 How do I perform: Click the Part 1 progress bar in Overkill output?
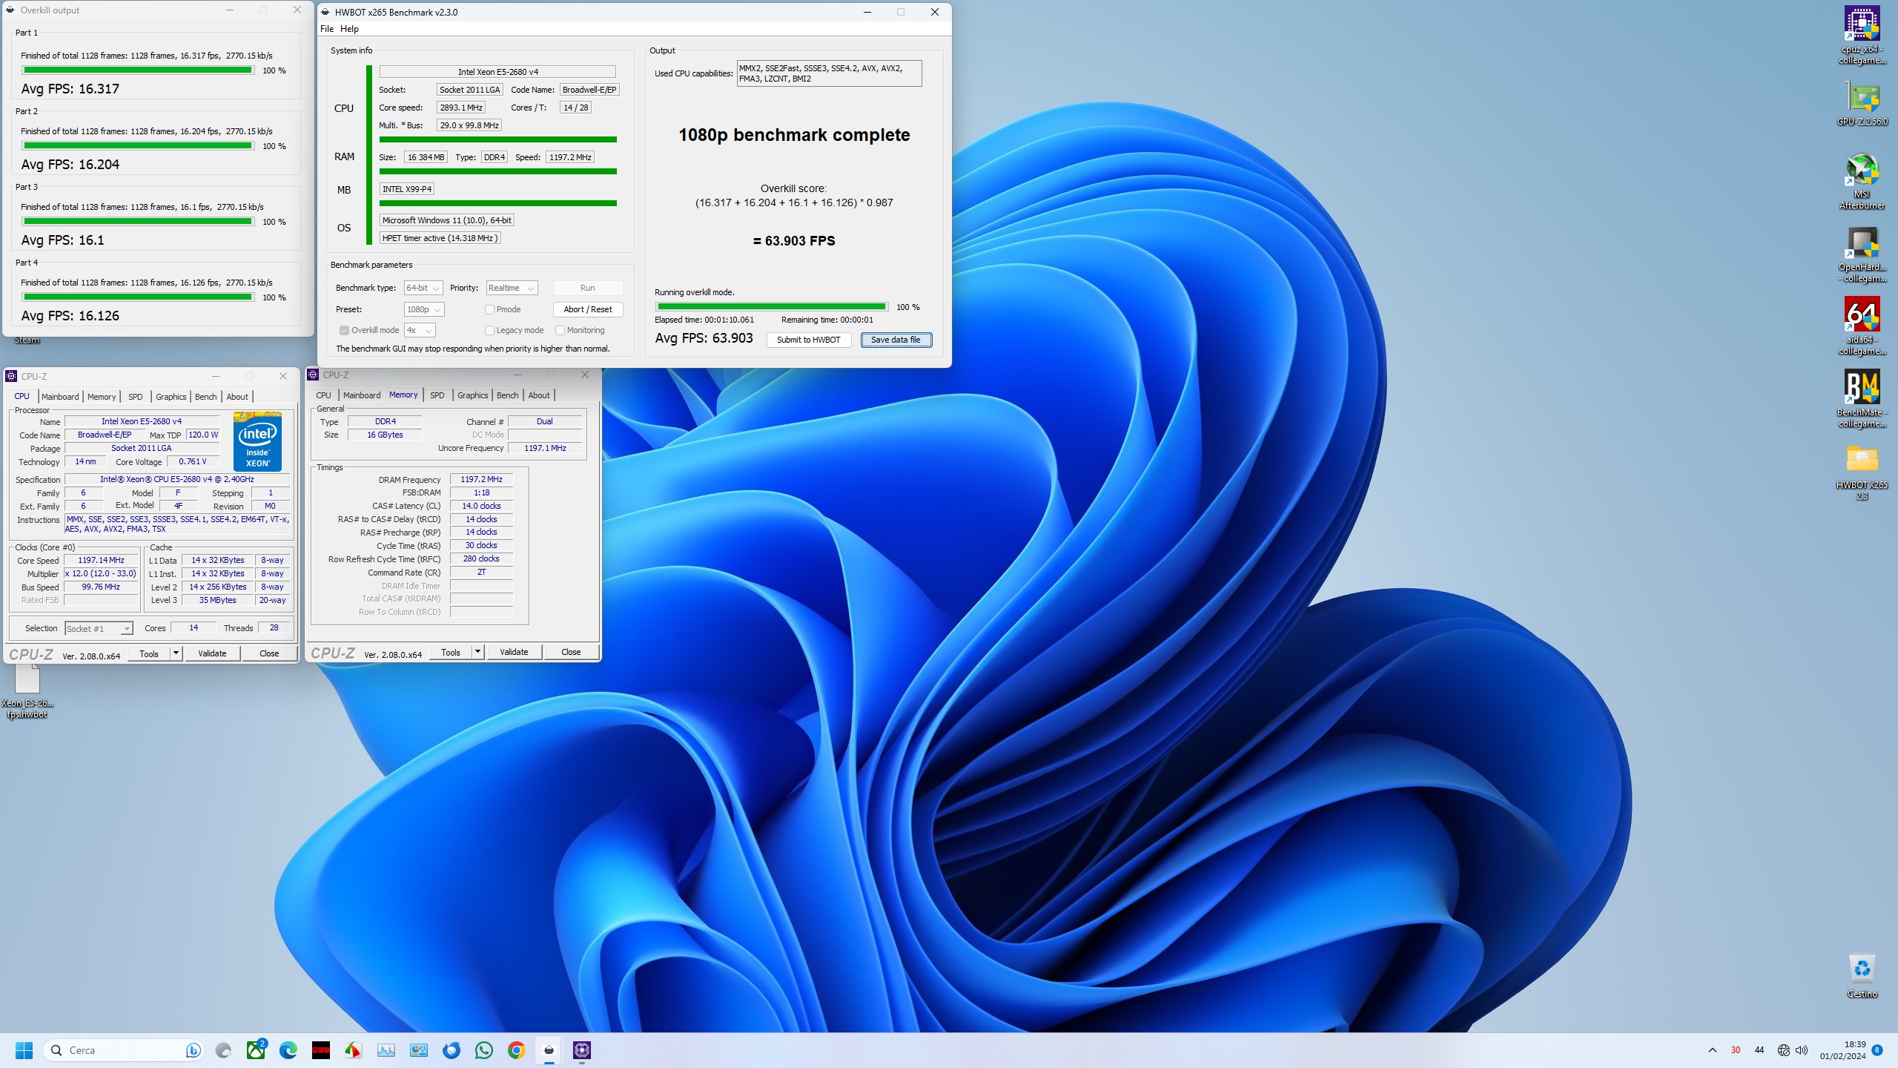[x=138, y=70]
